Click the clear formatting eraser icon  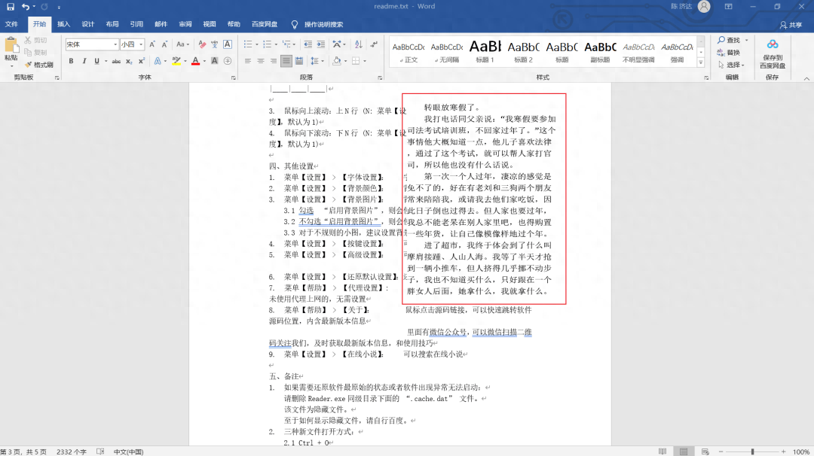201,44
